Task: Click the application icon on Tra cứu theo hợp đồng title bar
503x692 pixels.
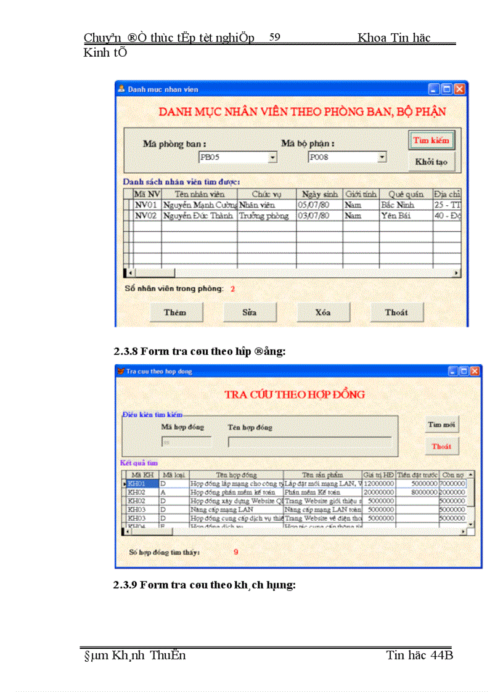Action: (x=120, y=372)
